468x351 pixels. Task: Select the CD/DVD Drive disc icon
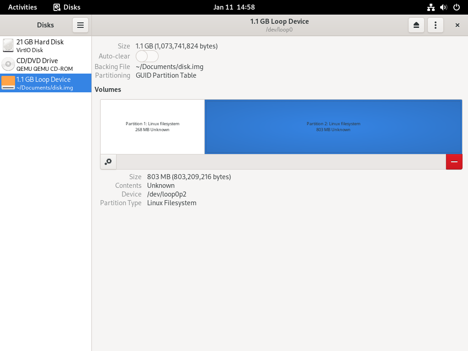pyautogui.click(x=8, y=64)
